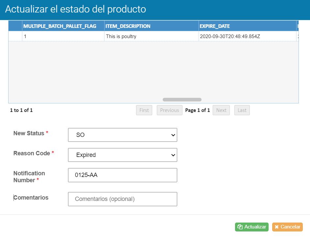This screenshot has height=238, width=310.
Task: Focus the Notification Number input field
Action: click(122, 175)
